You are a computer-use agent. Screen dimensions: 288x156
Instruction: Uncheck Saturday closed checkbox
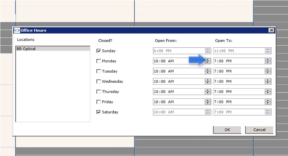pos(99,112)
